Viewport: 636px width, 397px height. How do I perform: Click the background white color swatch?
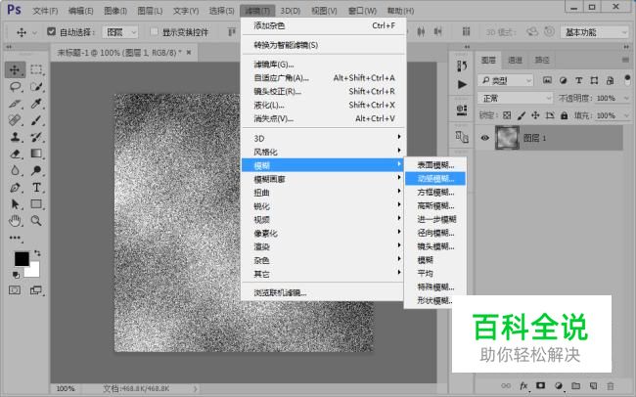coord(33,271)
